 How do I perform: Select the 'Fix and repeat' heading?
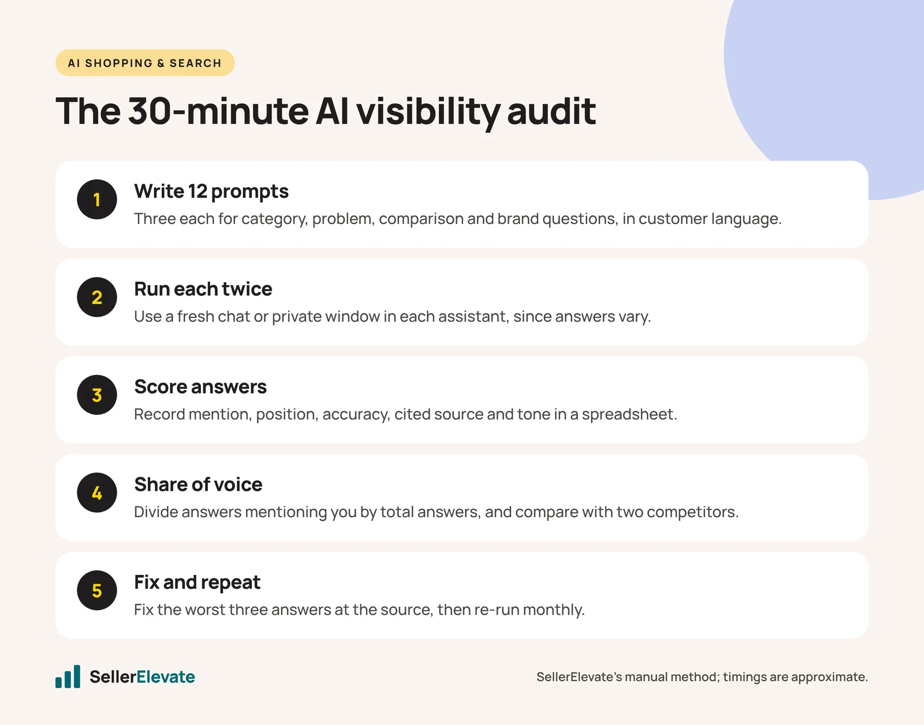[x=197, y=582]
